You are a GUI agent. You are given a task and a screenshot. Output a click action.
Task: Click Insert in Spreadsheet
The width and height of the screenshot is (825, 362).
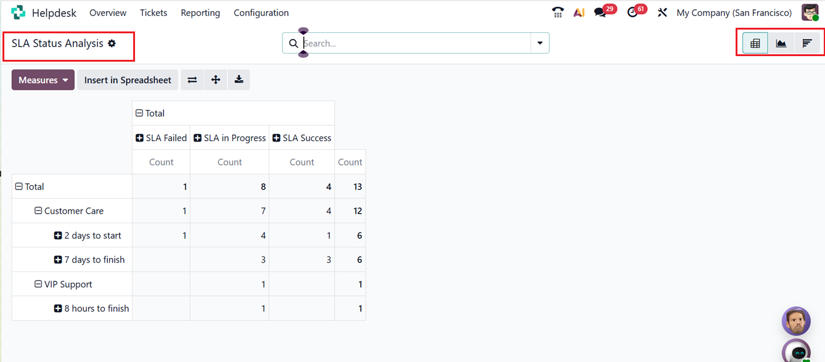point(127,80)
